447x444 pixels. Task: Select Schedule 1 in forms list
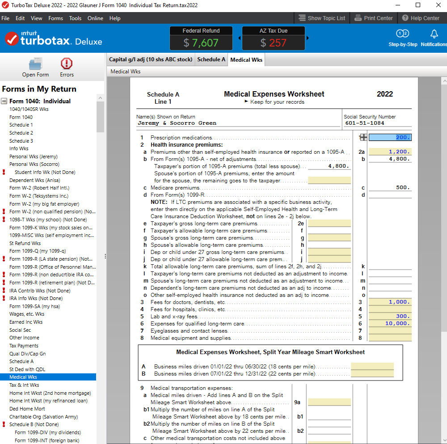[x=21, y=125]
